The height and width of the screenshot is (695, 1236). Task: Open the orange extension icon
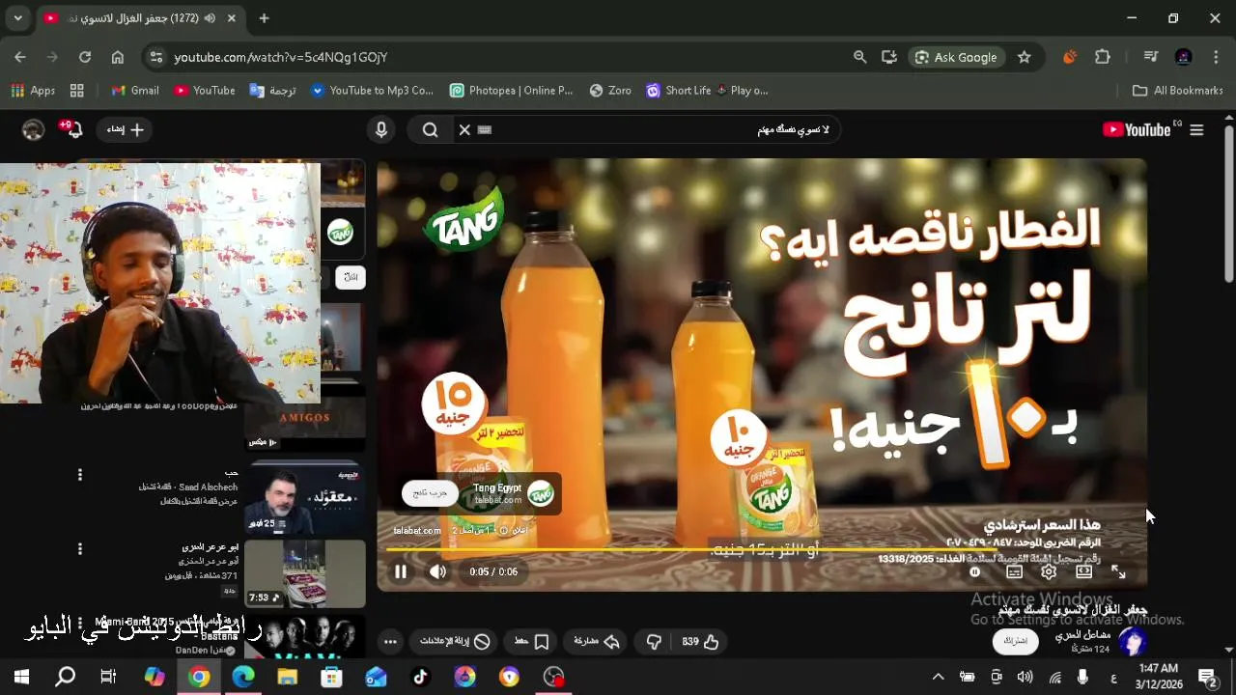coord(1070,57)
